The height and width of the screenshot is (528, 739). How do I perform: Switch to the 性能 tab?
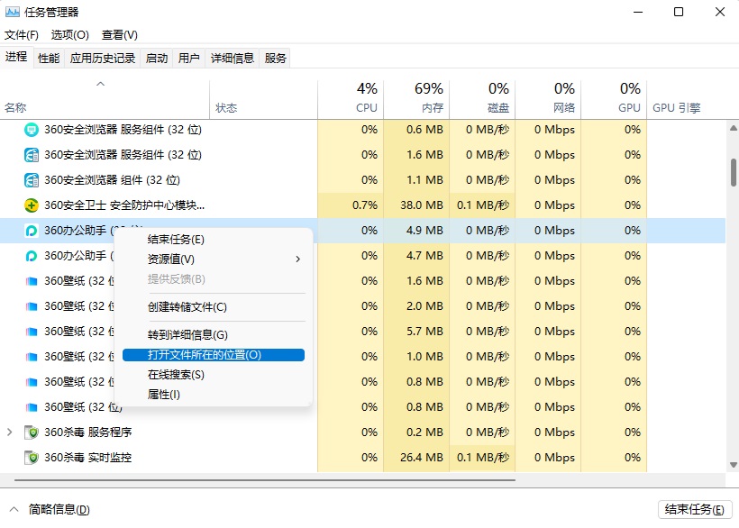click(49, 58)
